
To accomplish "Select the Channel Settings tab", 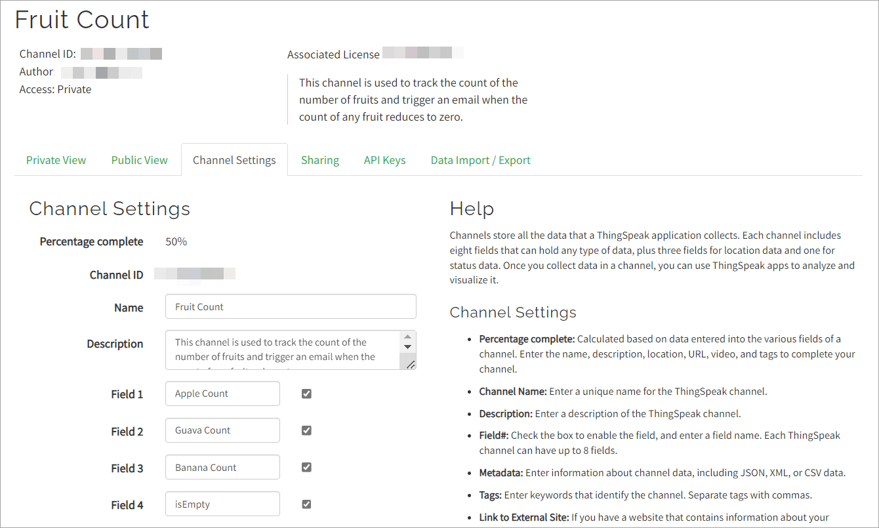I will pyautogui.click(x=234, y=160).
